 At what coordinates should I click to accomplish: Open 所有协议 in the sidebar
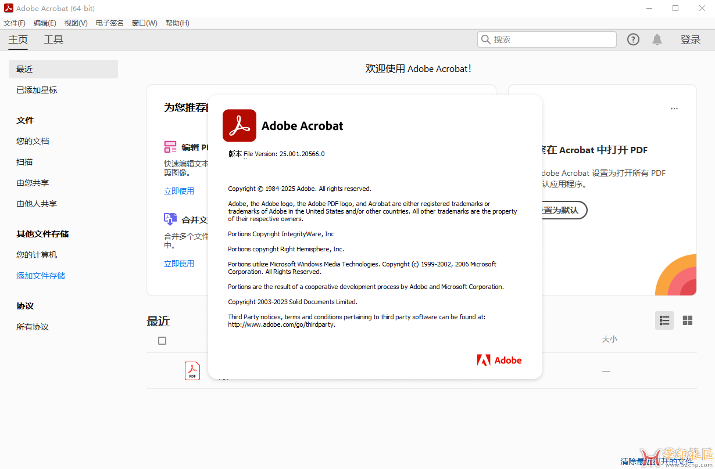click(x=33, y=327)
